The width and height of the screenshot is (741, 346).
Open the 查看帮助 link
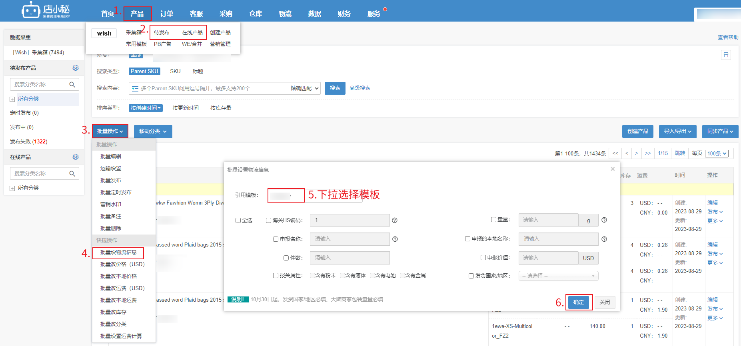pyautogui.click(x=728, y=37)
